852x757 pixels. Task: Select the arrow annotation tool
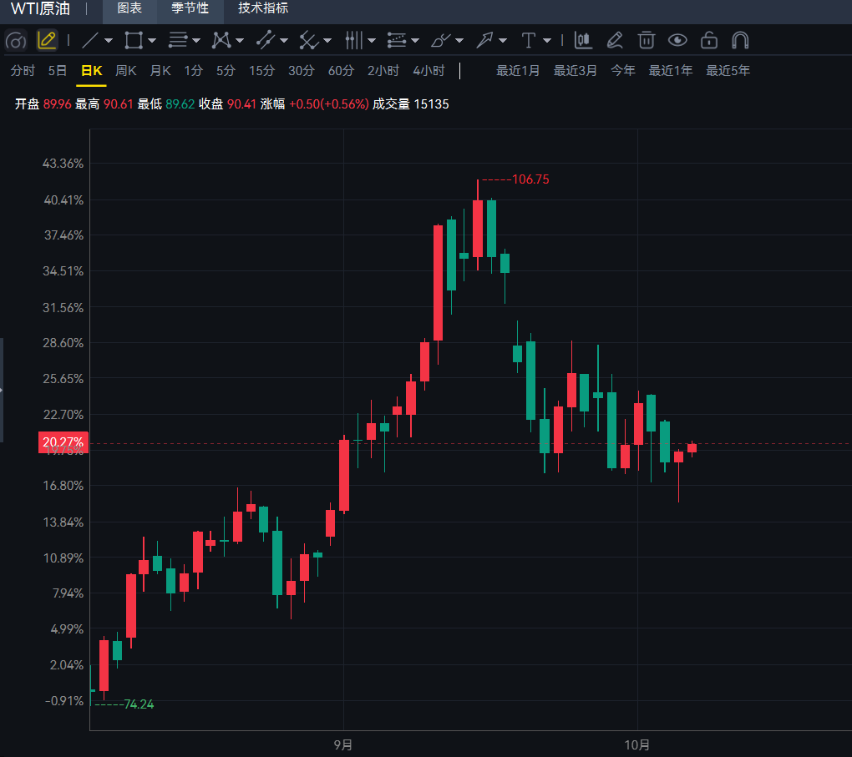tap(484, 40)
